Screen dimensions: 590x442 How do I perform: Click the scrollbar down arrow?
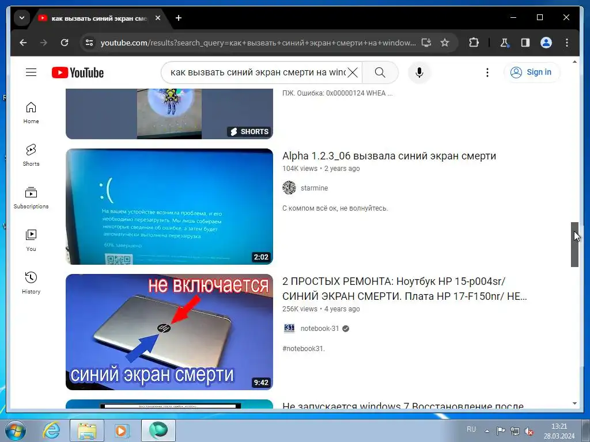(x=574, y=403)
